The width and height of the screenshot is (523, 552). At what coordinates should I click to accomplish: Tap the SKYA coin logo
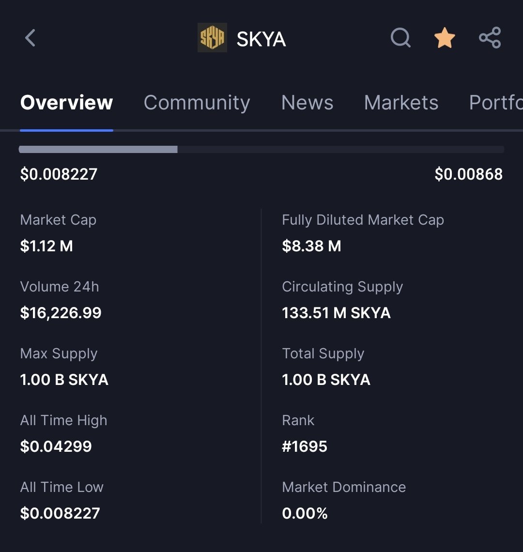212,38
